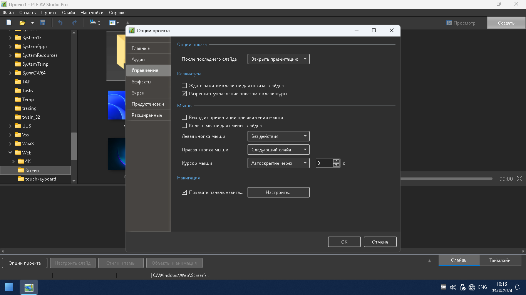Open 'Правая кнопка мыши' dropdown
Screen dimensions: 526x295
coord(278,150)
